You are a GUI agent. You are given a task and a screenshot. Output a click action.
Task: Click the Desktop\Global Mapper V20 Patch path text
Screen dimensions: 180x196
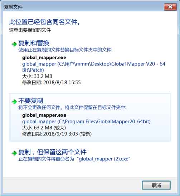point(94,67)
